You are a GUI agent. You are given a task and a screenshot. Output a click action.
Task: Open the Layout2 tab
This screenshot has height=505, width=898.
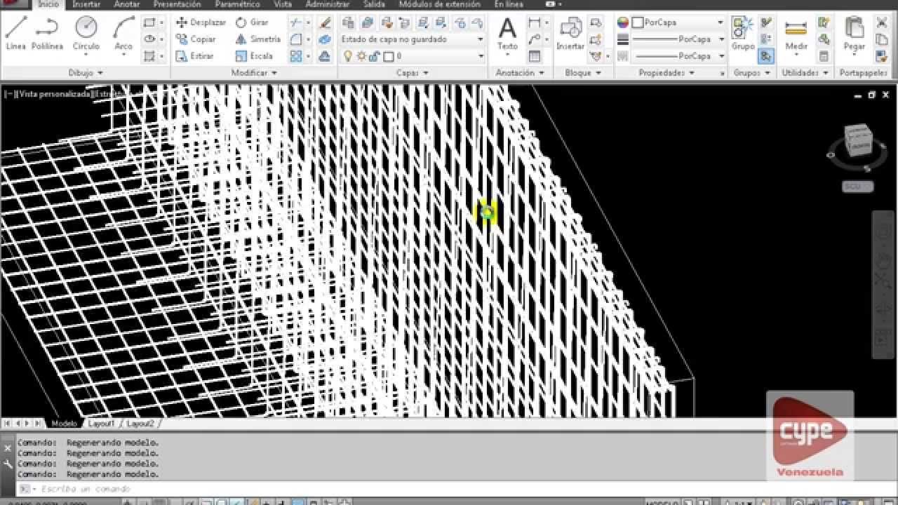click(x=140, y=424)
